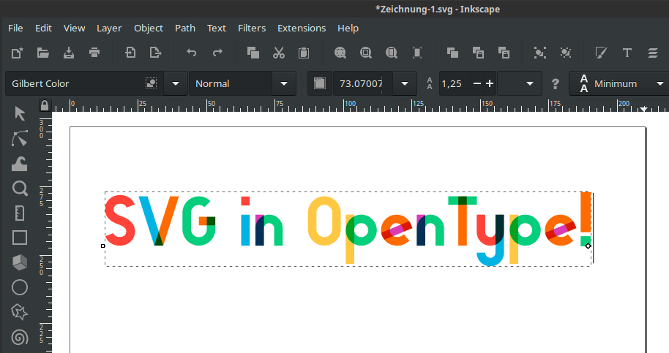
Task: Click the Undo arrow
Action: coord(192,53)
